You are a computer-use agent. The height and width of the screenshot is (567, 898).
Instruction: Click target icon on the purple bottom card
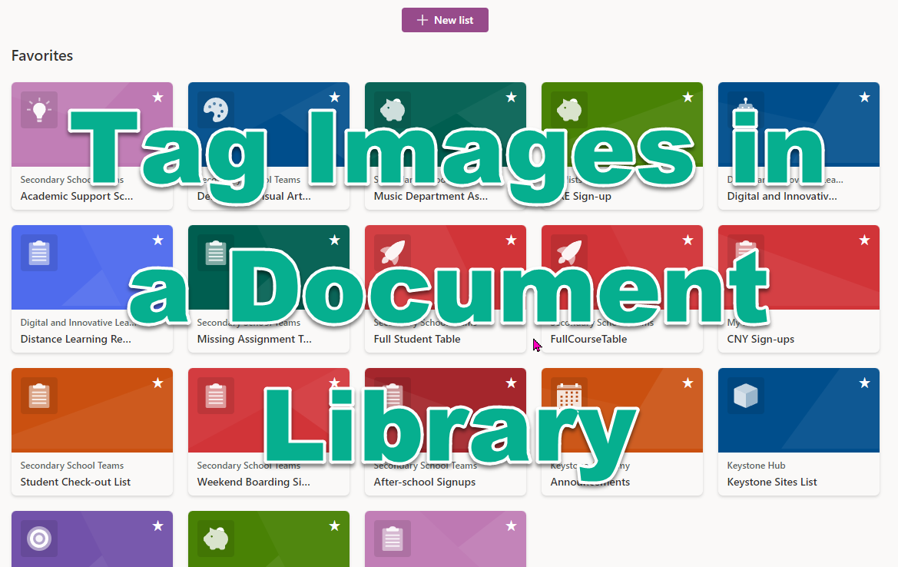click(39, 539)
